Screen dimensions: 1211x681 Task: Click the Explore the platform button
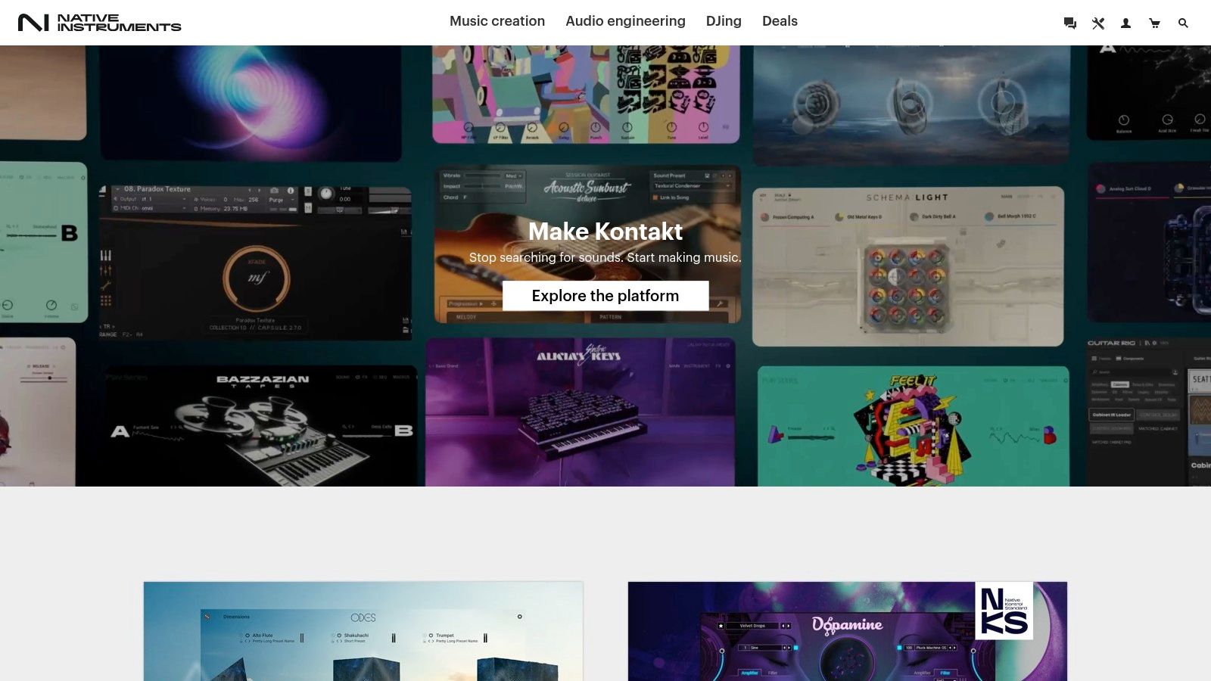605,296
